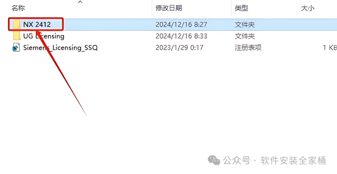Click the 2024/12/16 8:33 date for UG Licensing
Image resolution: width=337 pixels, height=174 pixels.
pyautogui.click(x=181, y=36)
